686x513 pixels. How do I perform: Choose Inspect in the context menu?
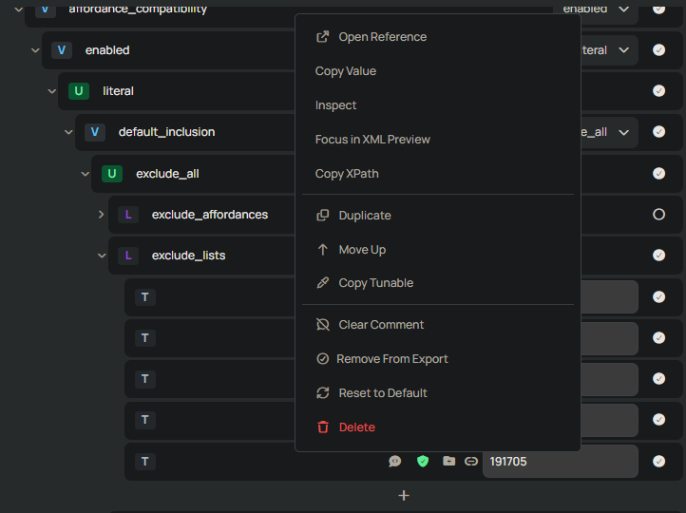point(336,105)
